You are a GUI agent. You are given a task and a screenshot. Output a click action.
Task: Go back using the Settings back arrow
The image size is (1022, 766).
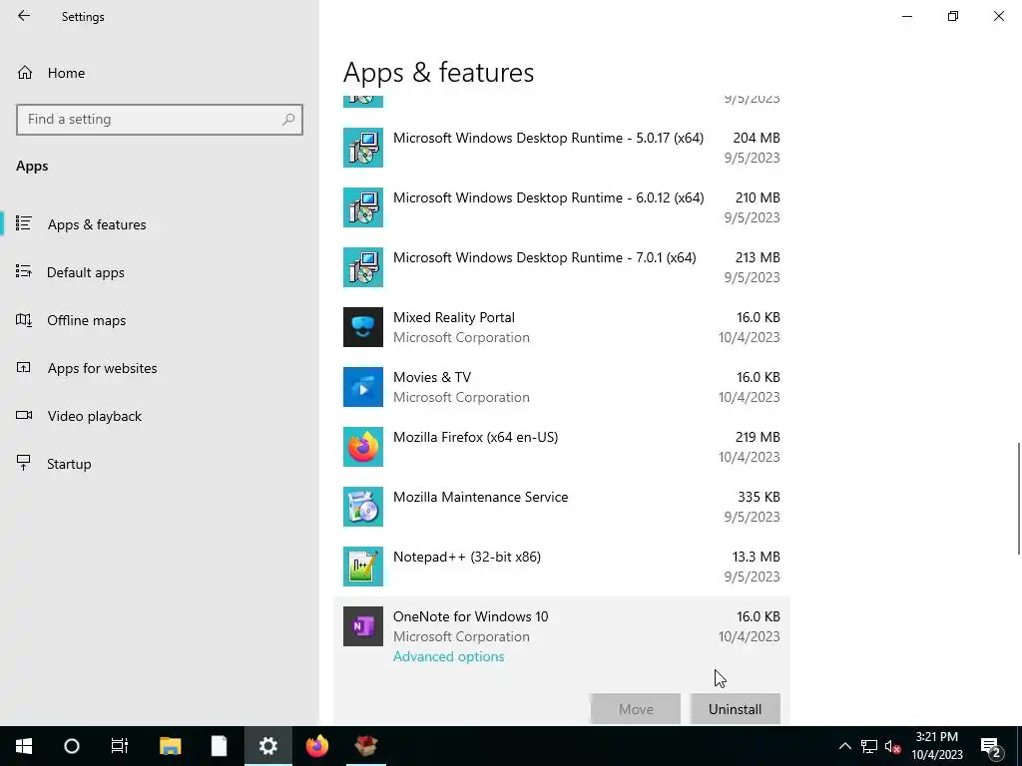coord(24,16)
